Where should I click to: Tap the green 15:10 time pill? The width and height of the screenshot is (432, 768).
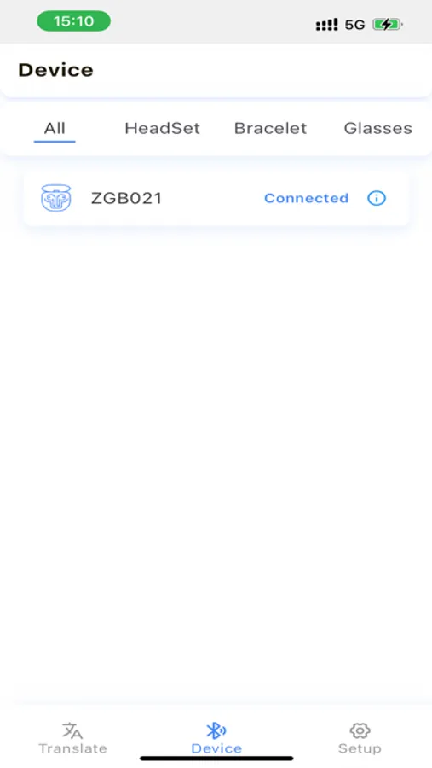pos(73,21)
